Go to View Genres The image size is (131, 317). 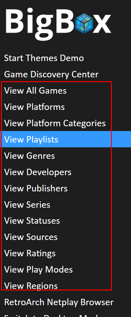tap(29, 156)
